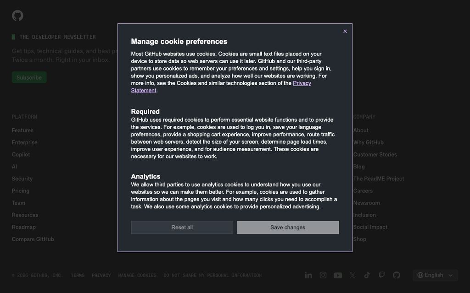
Task: Click the Save changes button
Action: 288,228
